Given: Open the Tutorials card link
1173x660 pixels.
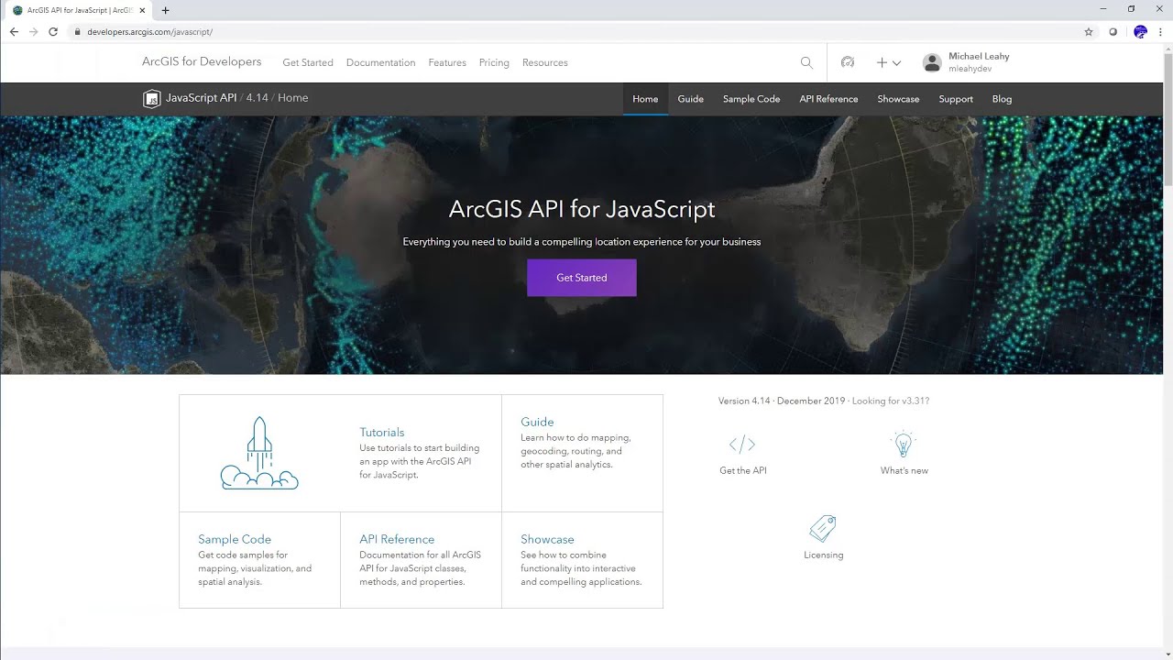Looking at the screenshot, I should pos(381,432).
